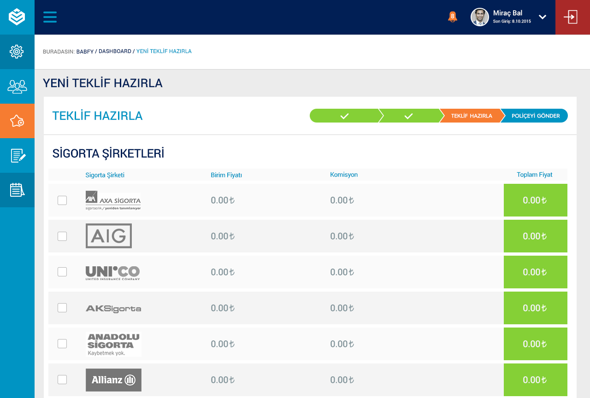
Task: Check the Allianz checkbox
Action: tap(62, 380)
